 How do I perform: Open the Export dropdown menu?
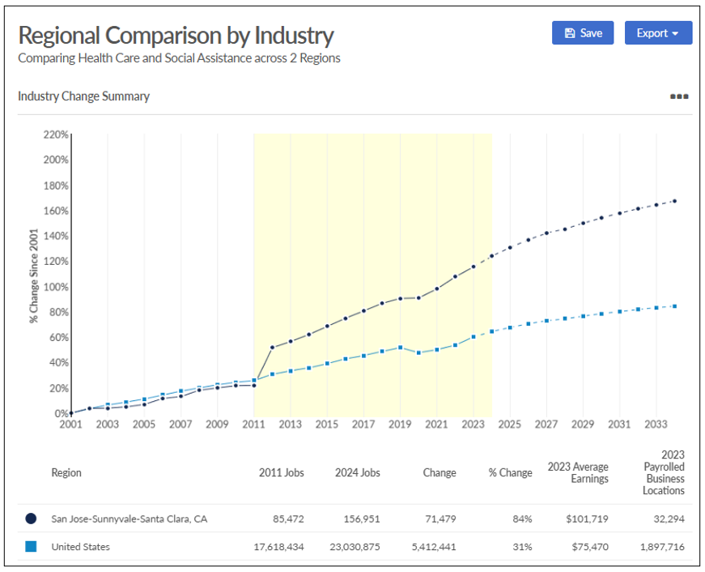pos(657,33)
